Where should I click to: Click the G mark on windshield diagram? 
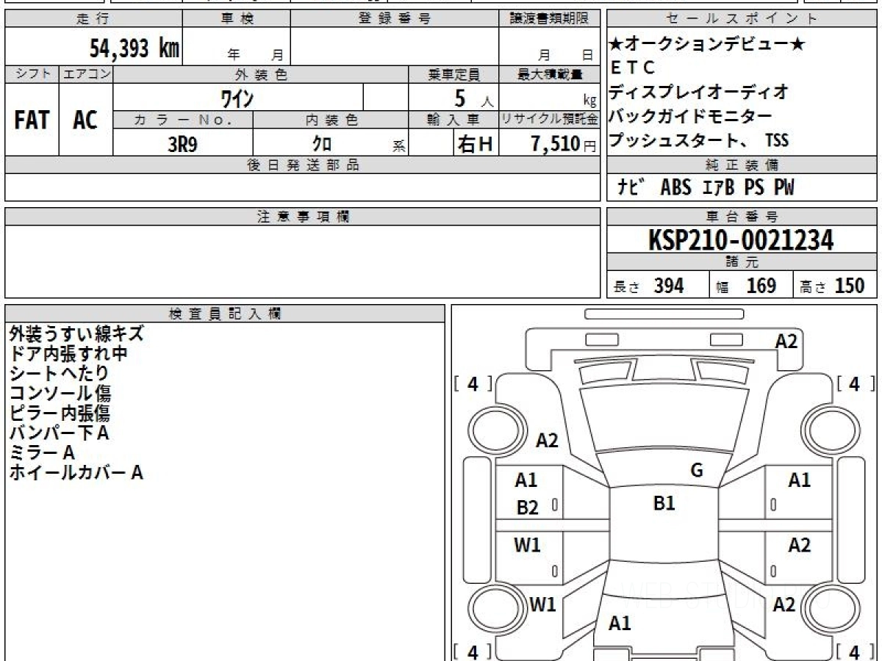pos(696,471)
